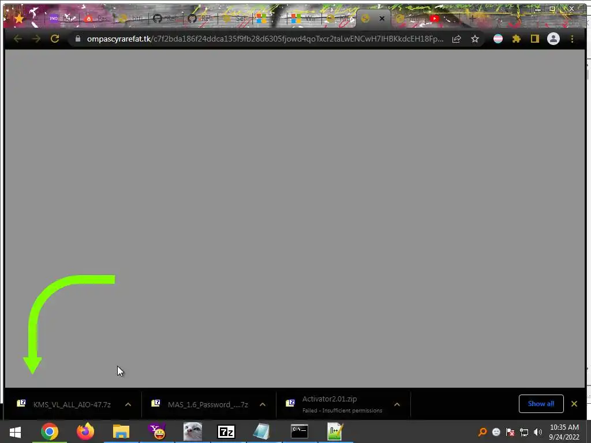
Task: Click the lock site info icon
Action: pyautogui.click(x=78, y=39)
